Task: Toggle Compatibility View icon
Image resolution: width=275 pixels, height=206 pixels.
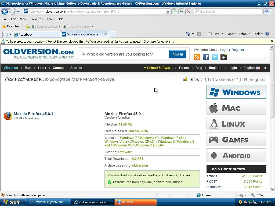Action: coord(174,12)
